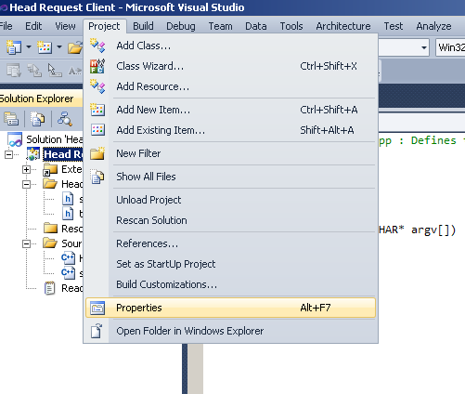Screen dimensions: 465x394
Task: Click the Source Files folder icon
Action: [x=50, y=243]
